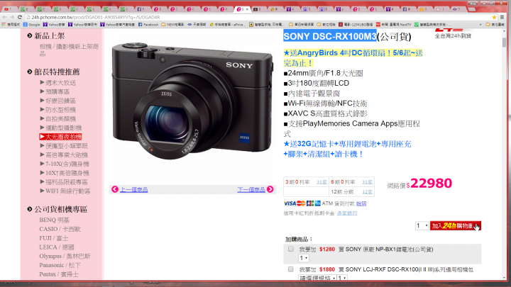Open the Facebook bookmark
This screenshot has width=511, height=287.
tap(148, 24)
